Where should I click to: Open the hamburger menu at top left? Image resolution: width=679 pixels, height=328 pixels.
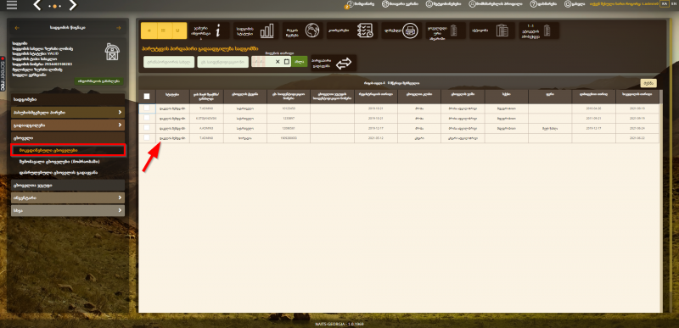(12, 5)
